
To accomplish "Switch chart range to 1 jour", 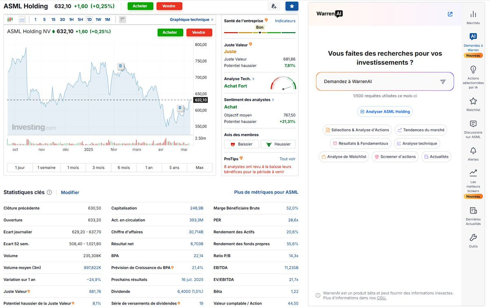I will (x=20, y=168).
